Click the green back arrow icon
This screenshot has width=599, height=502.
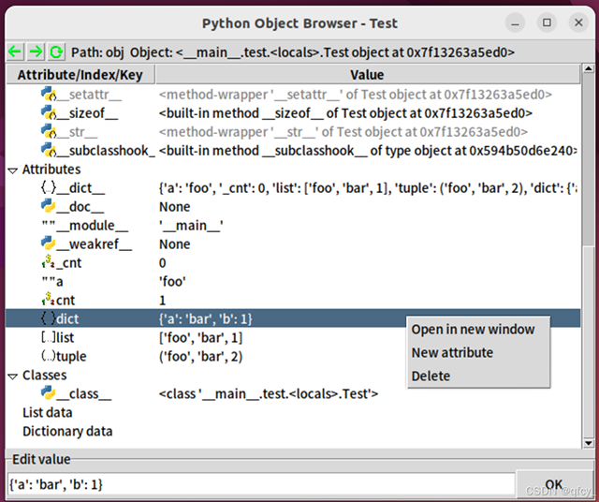[15, 52]
